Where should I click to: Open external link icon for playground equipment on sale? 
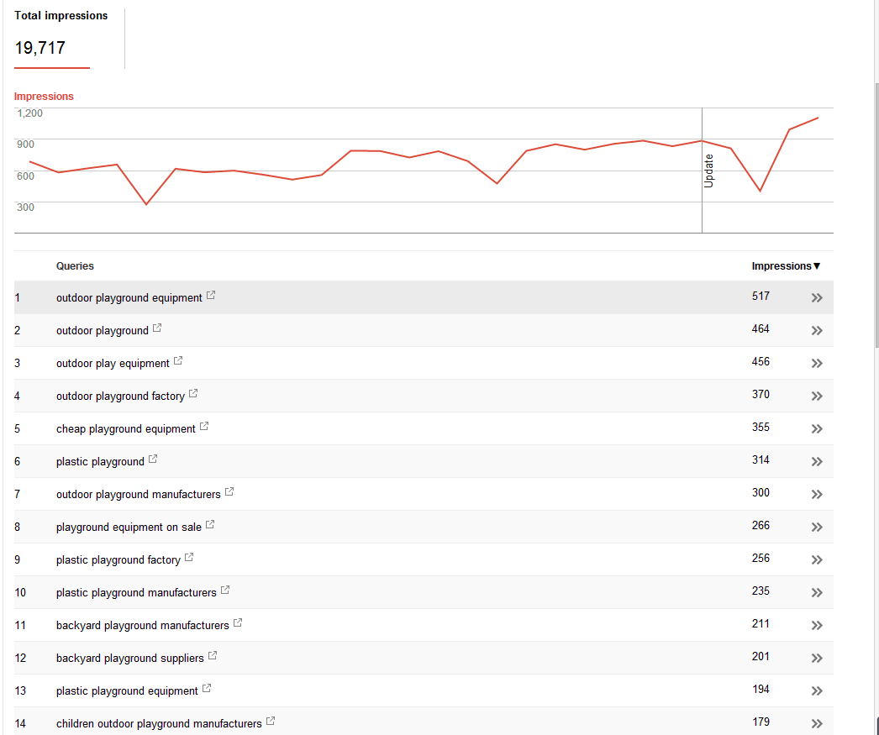tap(209, 524)
